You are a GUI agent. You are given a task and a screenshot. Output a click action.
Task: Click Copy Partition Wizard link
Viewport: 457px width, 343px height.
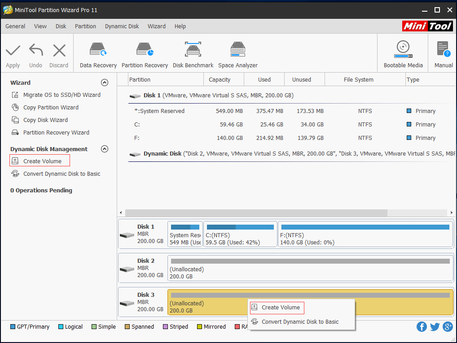pos(51,108)
